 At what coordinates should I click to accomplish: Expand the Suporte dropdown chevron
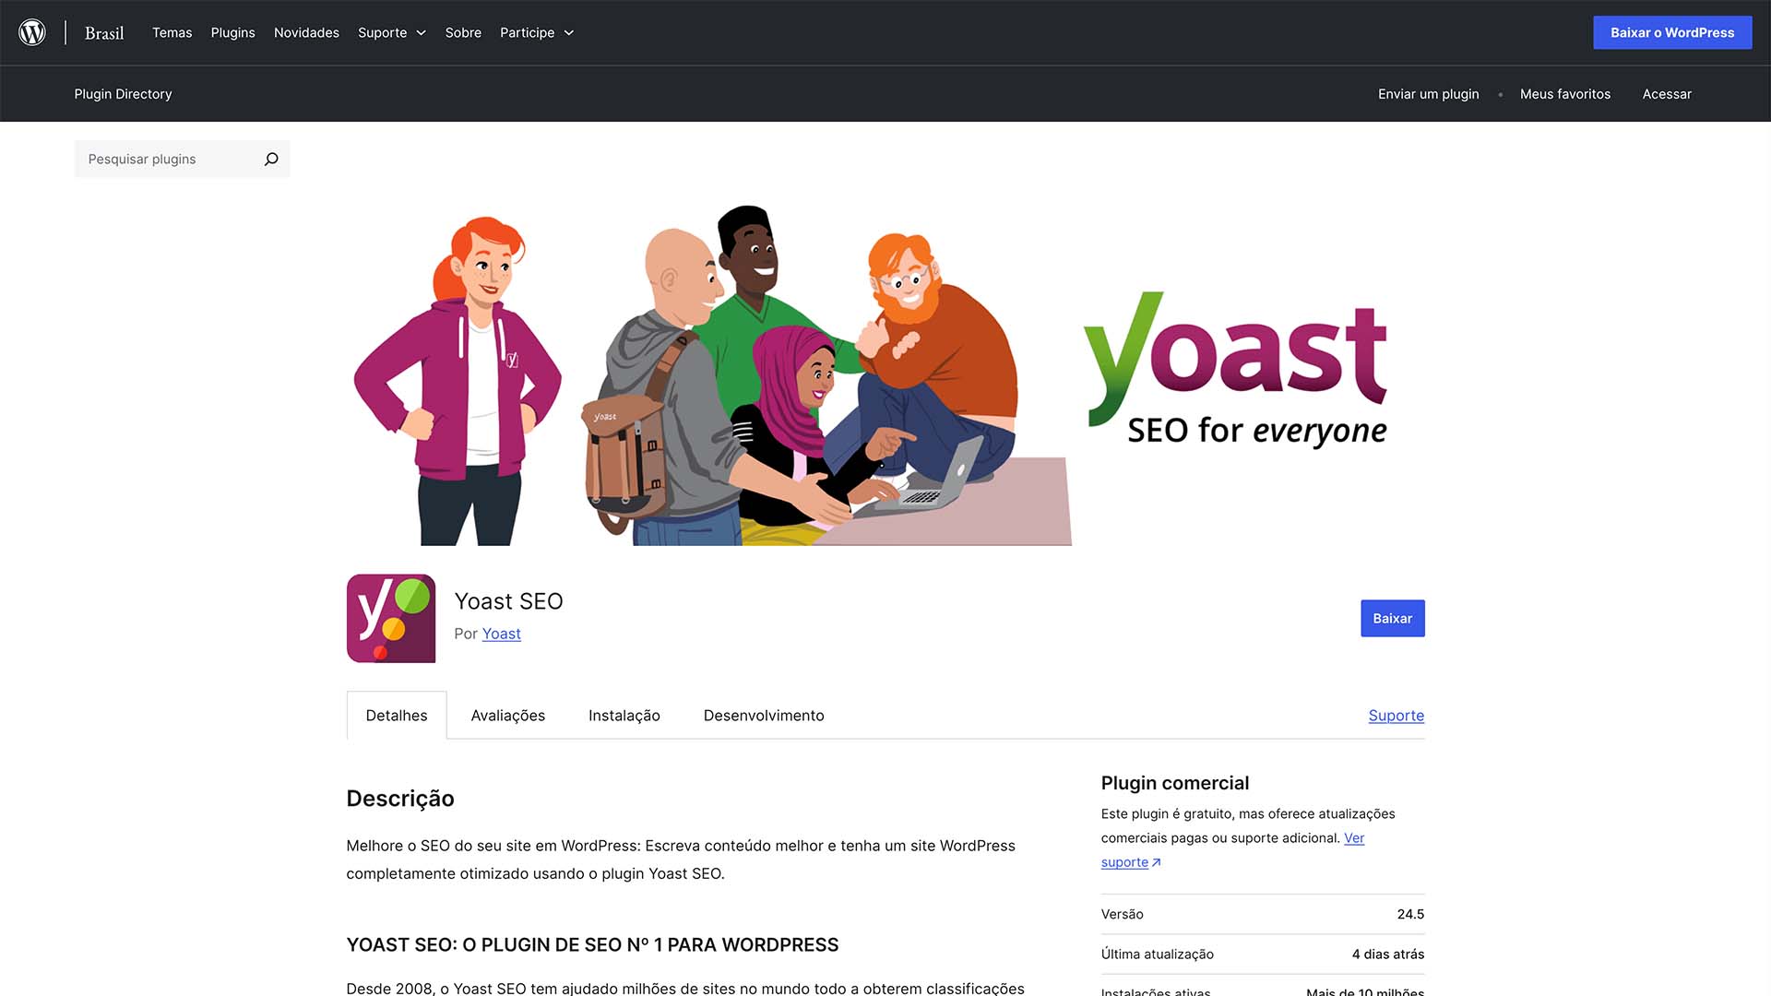422,32
